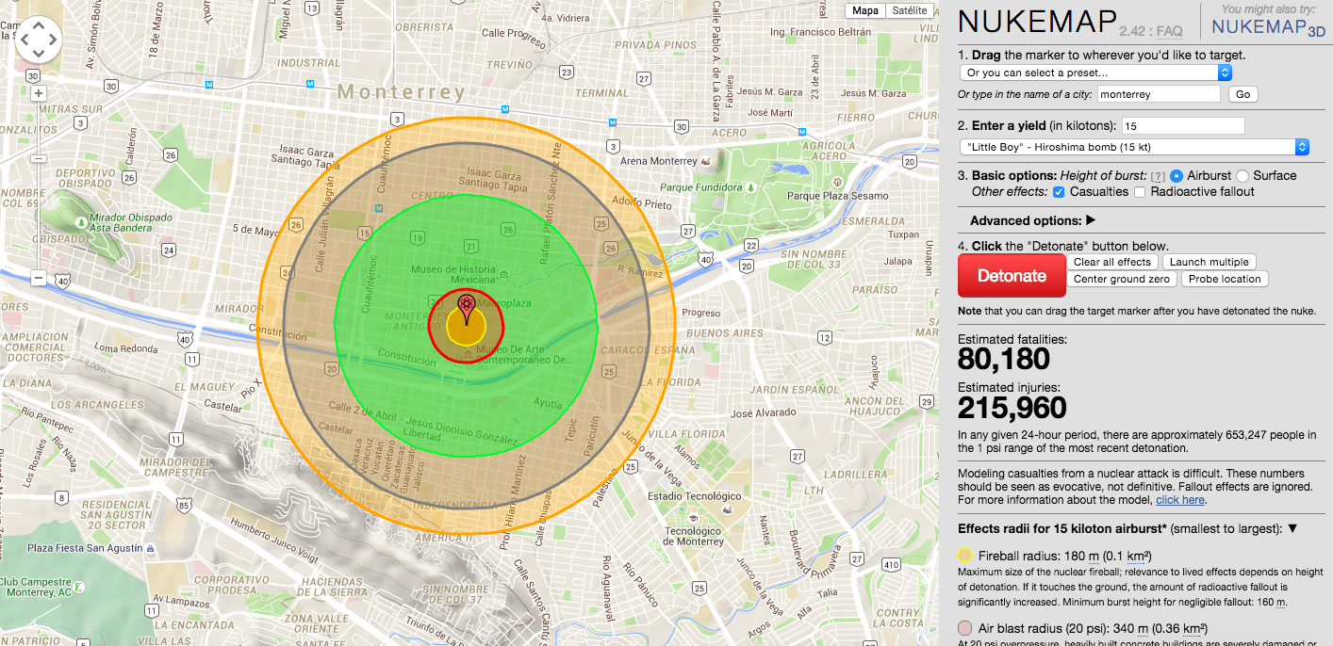
Task: Click the Tecnológico de Monterrey school icon
Action: (693, 519)
